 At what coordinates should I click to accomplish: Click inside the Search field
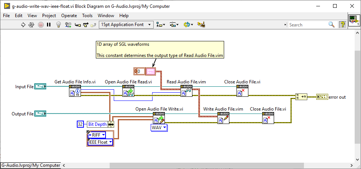308,25
